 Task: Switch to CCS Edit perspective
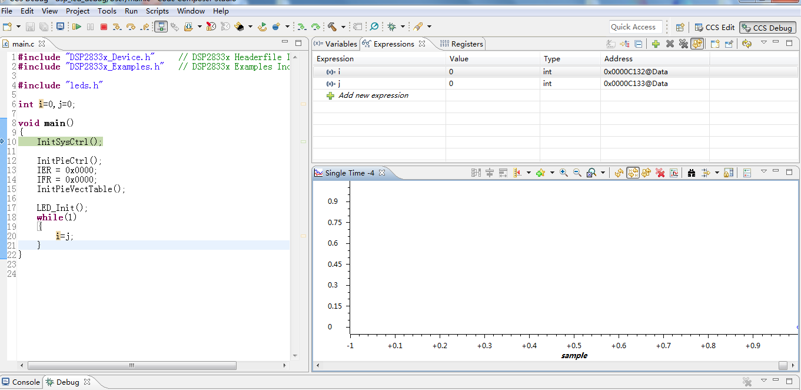pos(714,27)
